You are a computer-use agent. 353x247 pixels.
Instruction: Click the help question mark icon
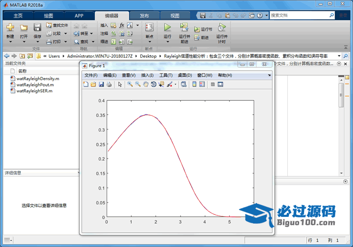click(x=260, y=15)
